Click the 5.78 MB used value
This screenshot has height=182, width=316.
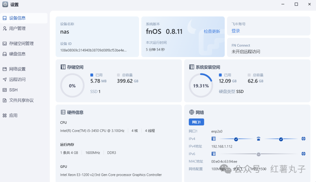98,81
